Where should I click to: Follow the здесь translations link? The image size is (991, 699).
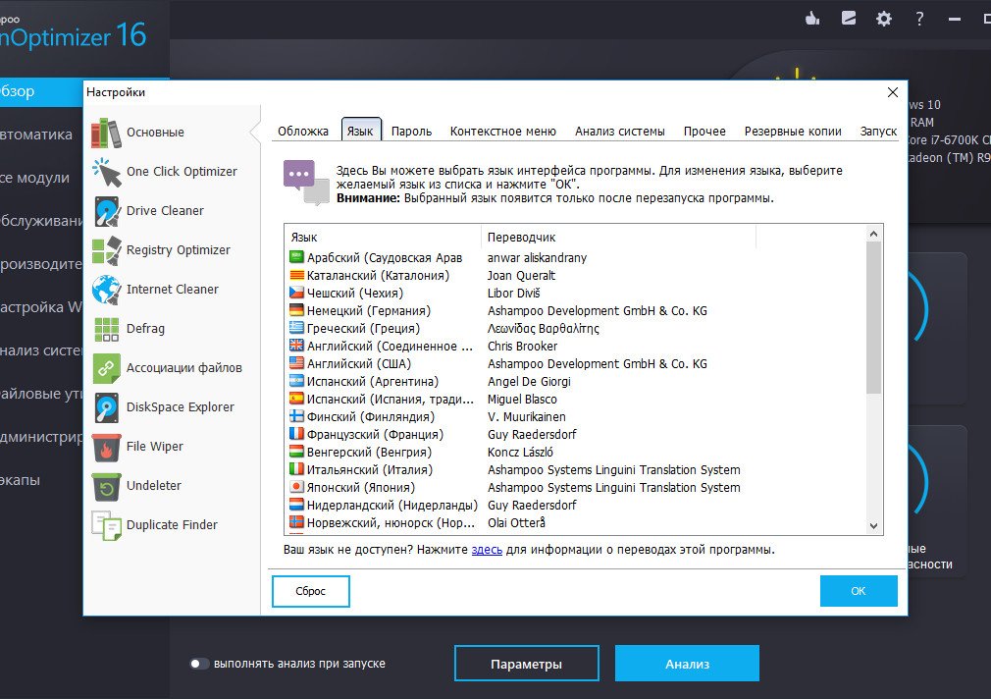click(487, 550)
